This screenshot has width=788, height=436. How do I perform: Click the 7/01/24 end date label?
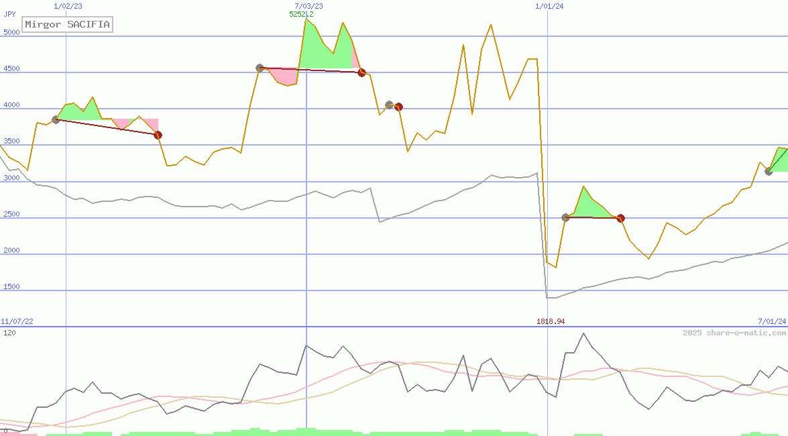771,322
